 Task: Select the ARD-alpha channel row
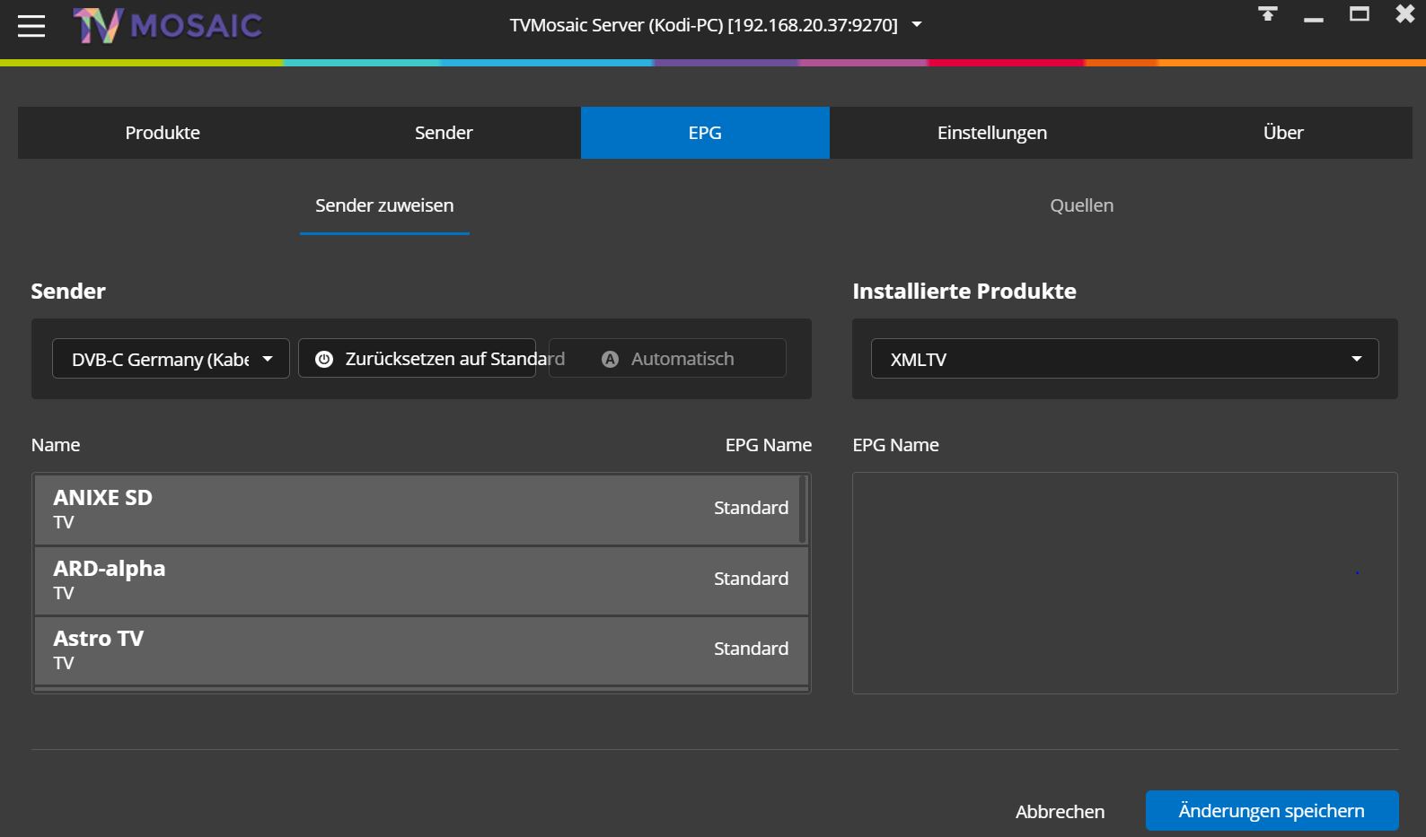tap(421, 580)
